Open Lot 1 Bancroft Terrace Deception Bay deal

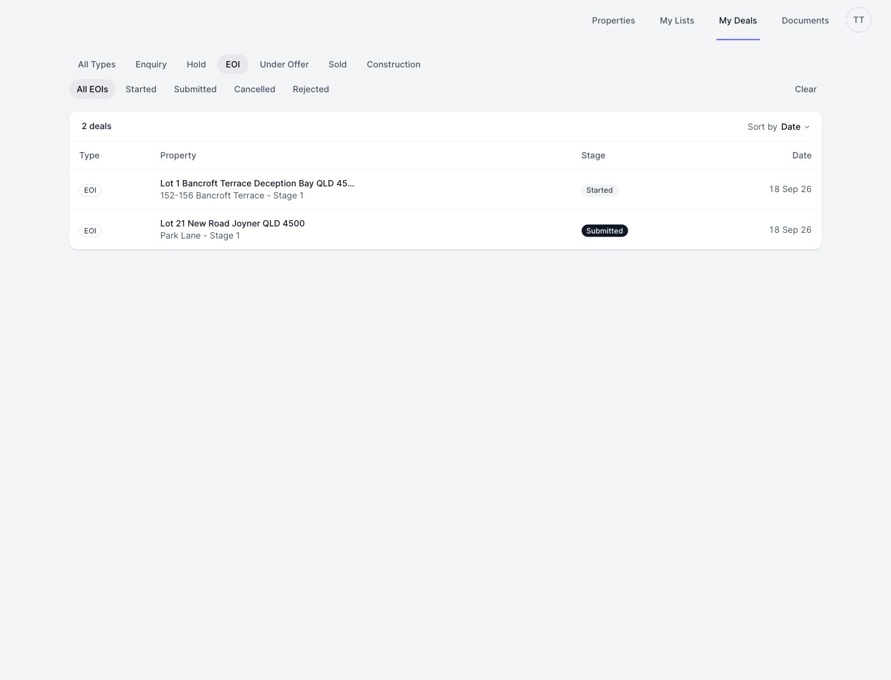[445, 189]
